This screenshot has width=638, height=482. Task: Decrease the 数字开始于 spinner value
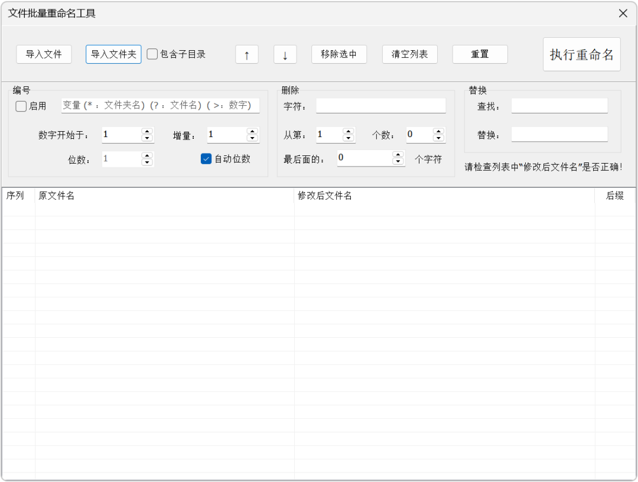tap(147, 138)
